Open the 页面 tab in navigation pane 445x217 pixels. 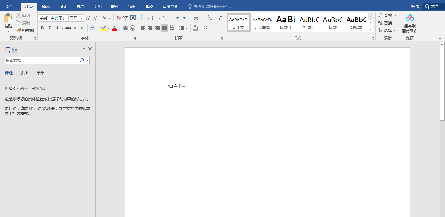(25, 73)
